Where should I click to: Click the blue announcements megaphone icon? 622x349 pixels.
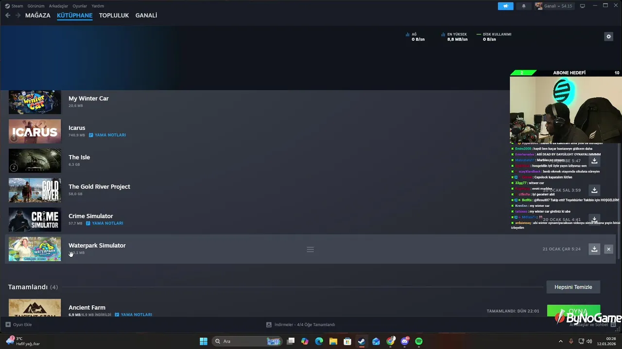pos(505,6)
